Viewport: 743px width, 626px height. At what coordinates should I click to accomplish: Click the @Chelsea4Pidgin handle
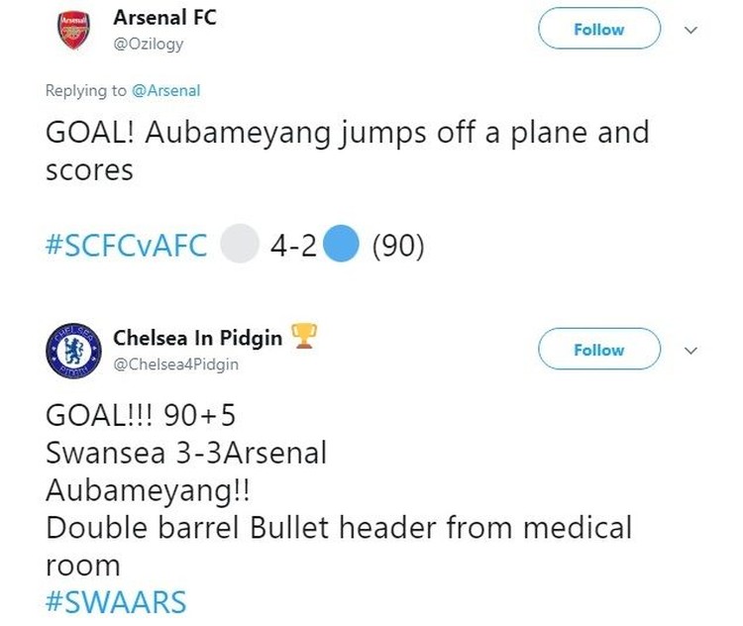[175, 365]
